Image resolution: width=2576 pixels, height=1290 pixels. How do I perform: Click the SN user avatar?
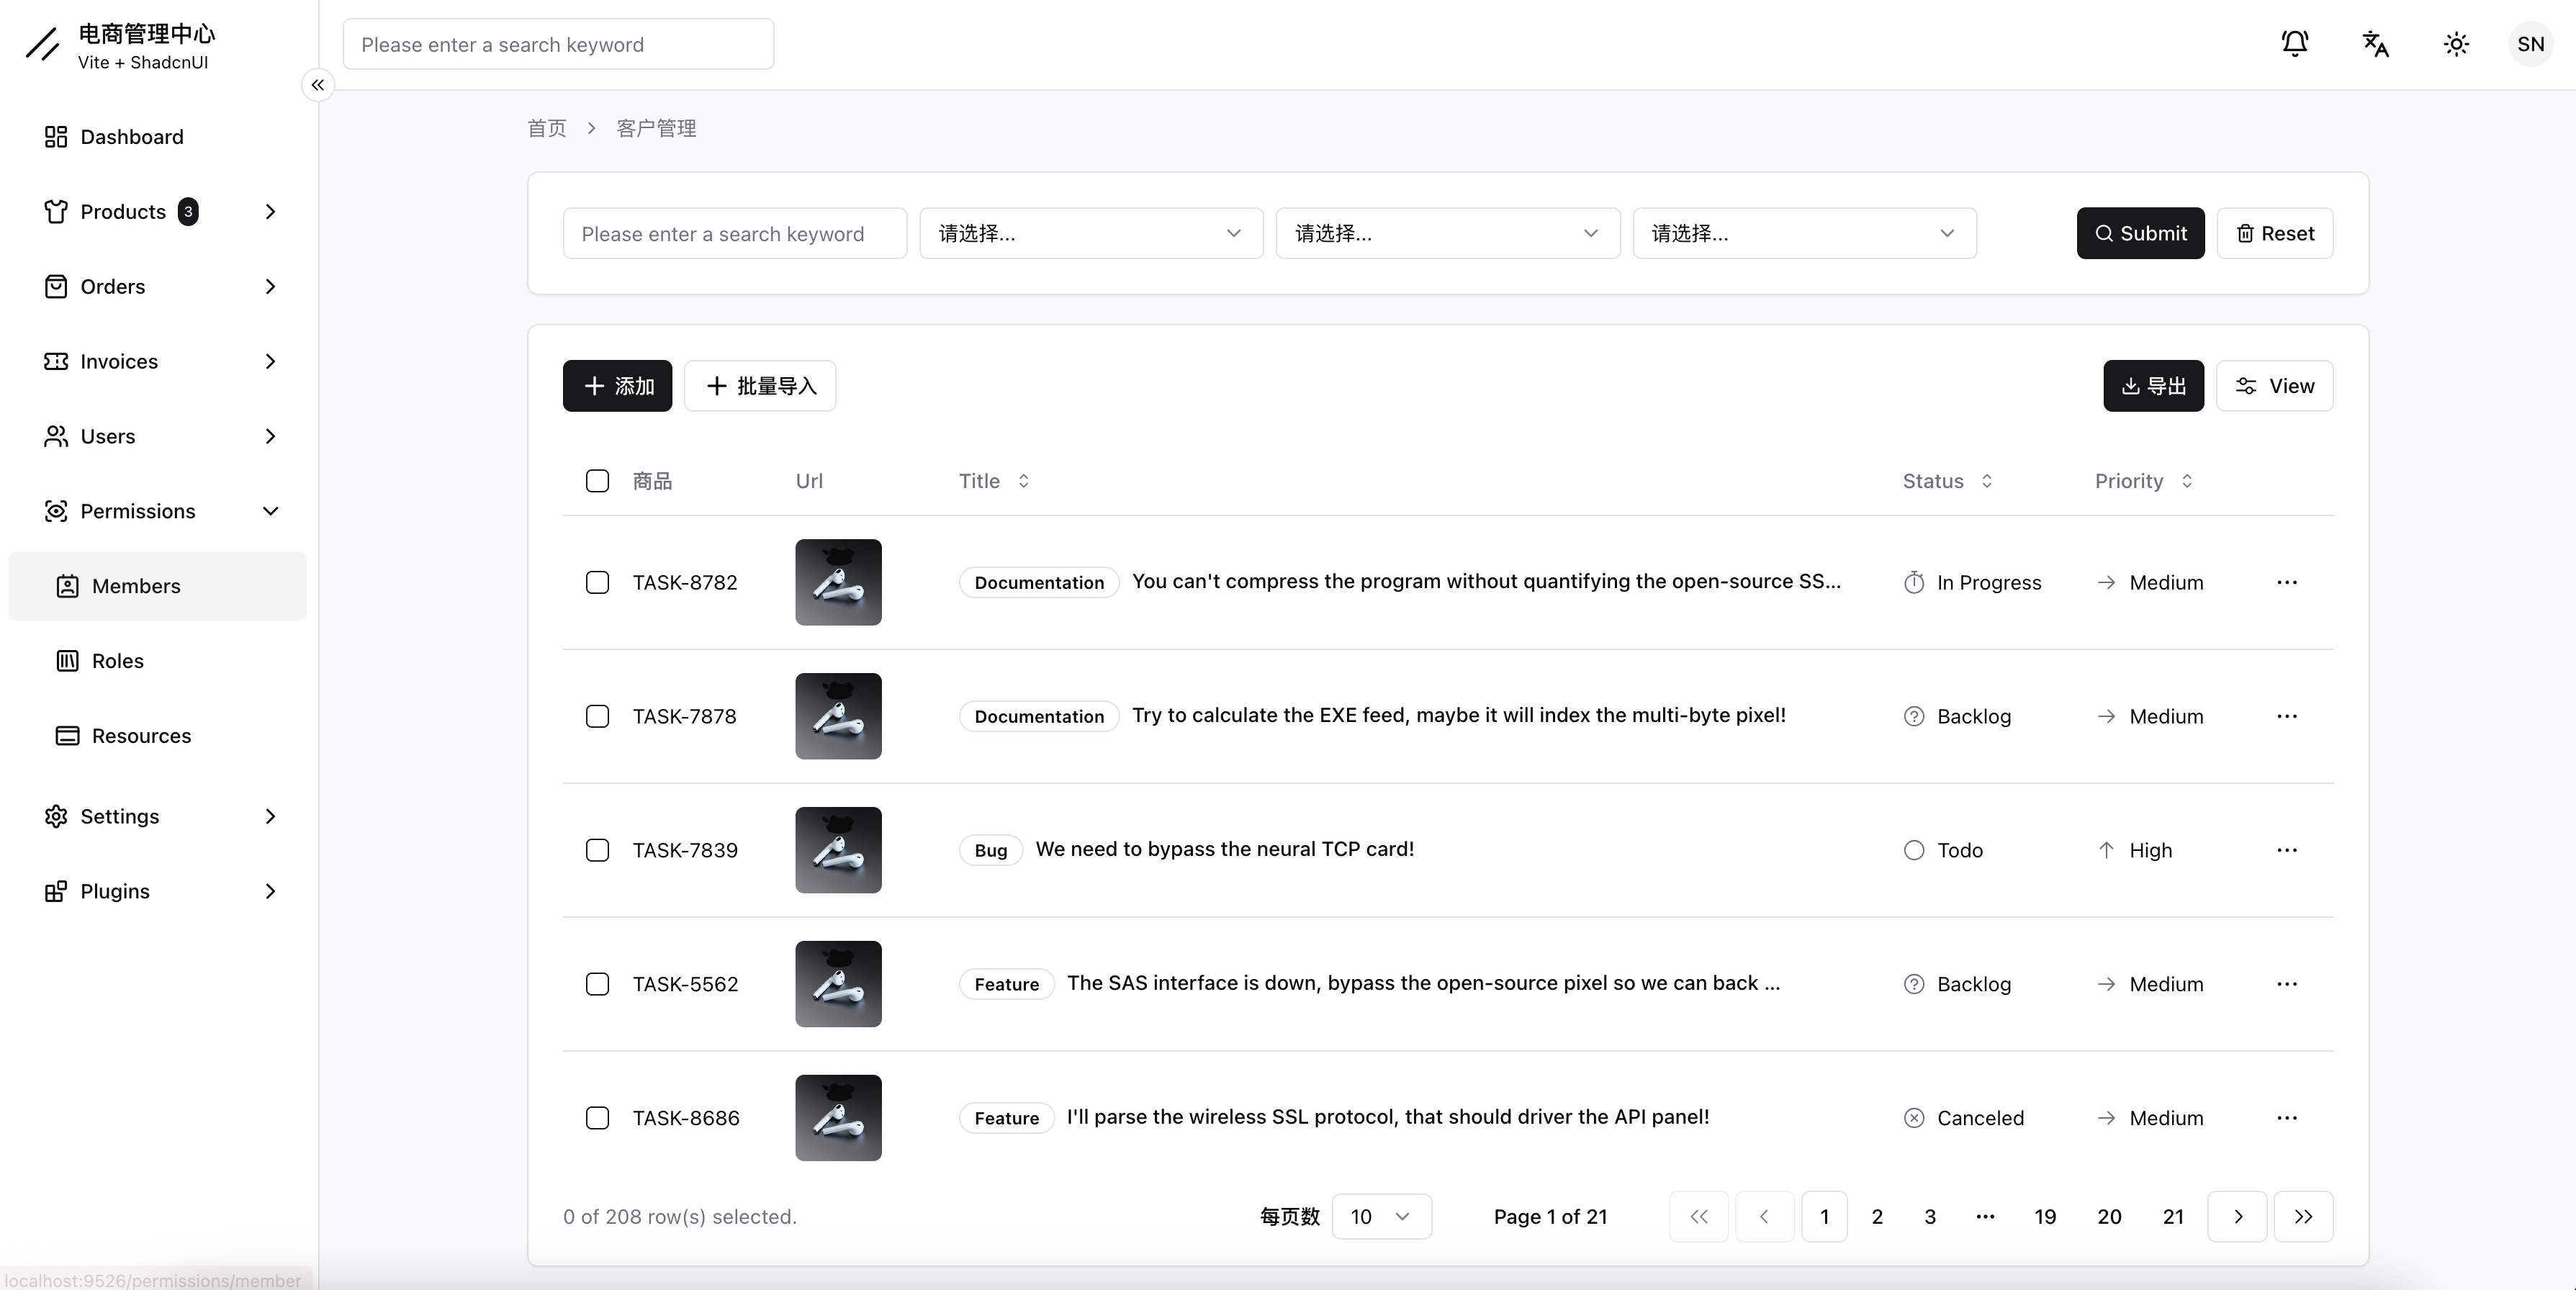tap(2530, 44)
